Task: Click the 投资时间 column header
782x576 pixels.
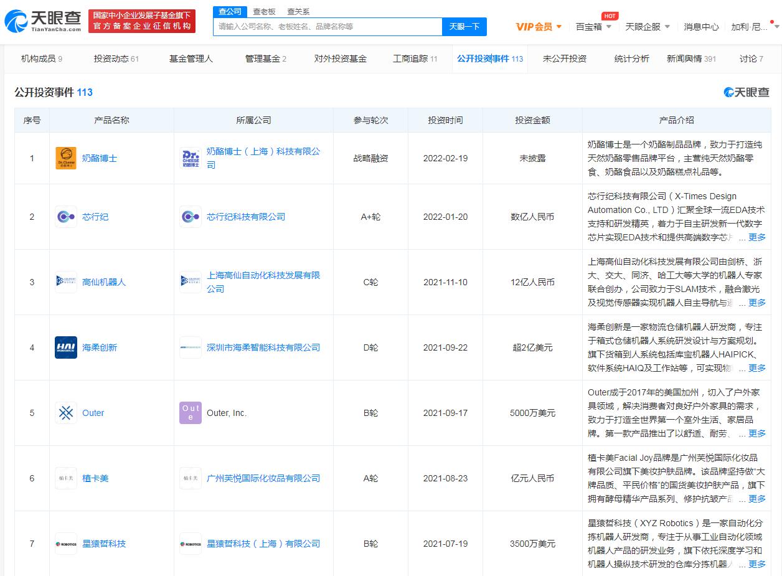Action: point(445,120)
